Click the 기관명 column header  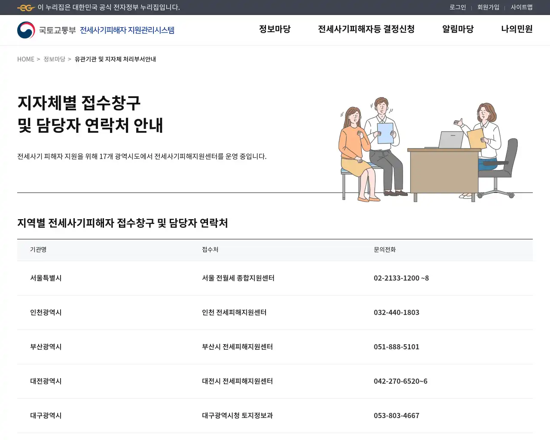tap(38, 250)
